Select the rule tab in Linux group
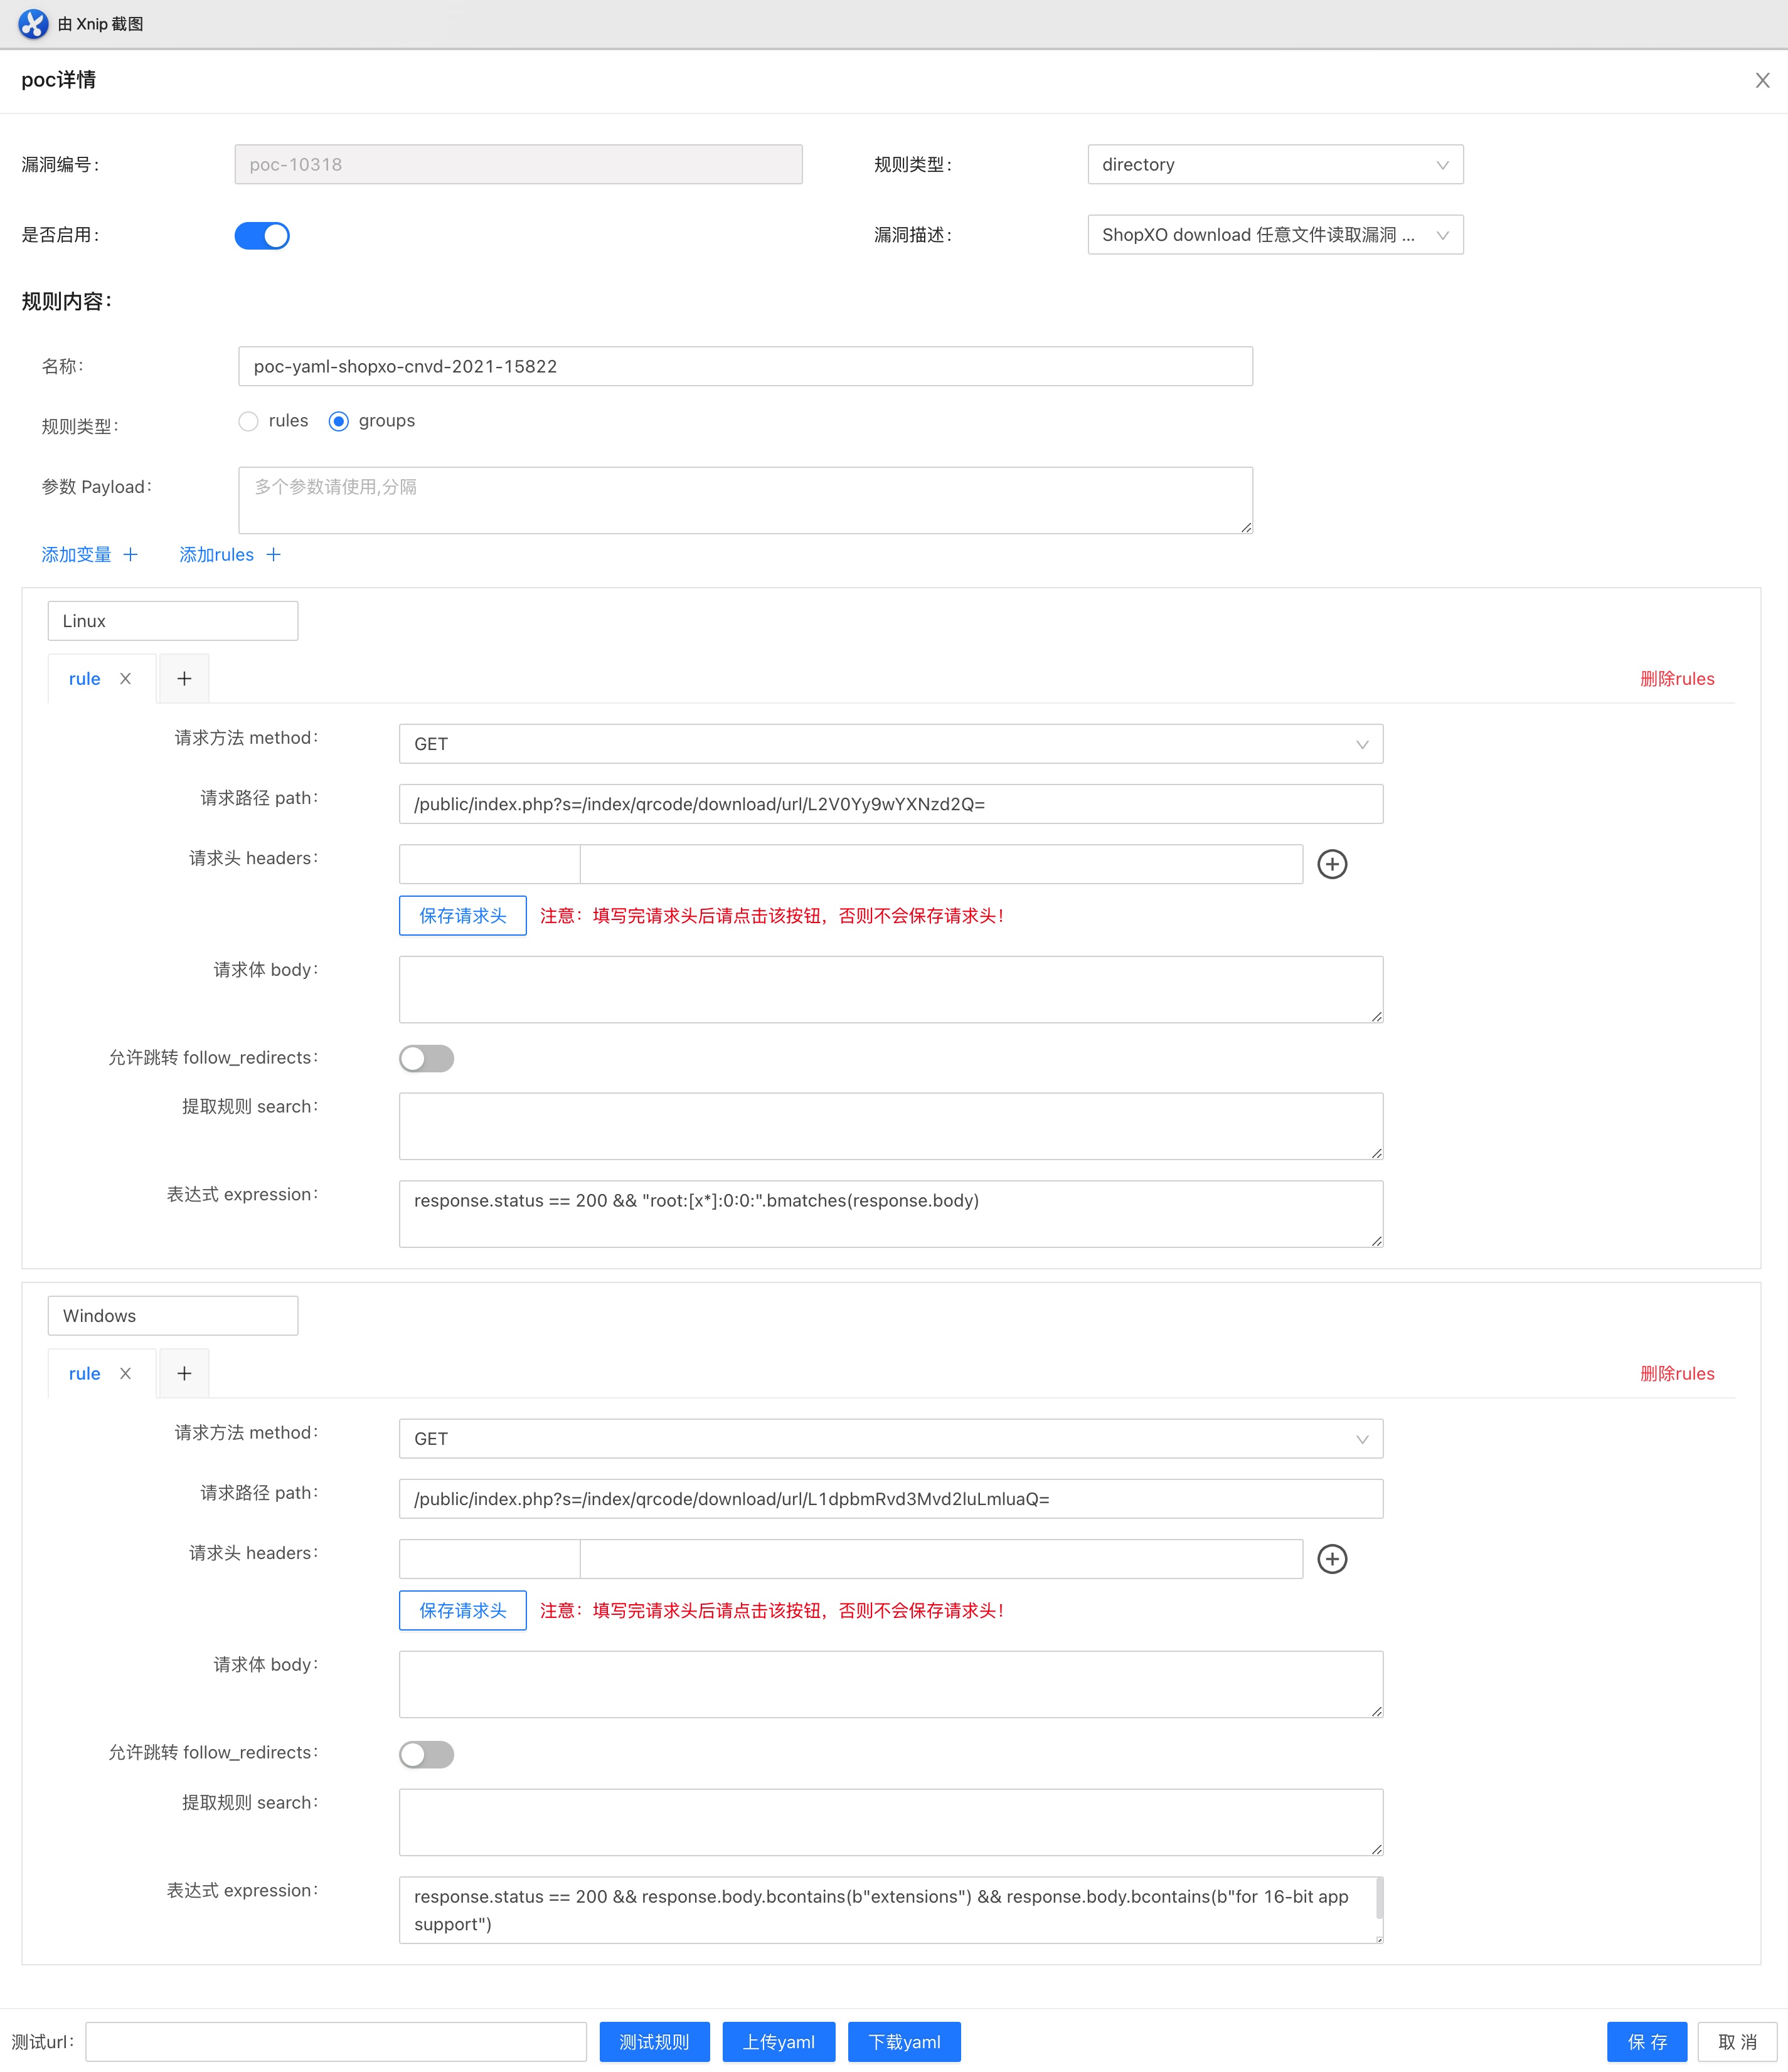Viewport: 1788px width, 2072px height. click(85, 679)
